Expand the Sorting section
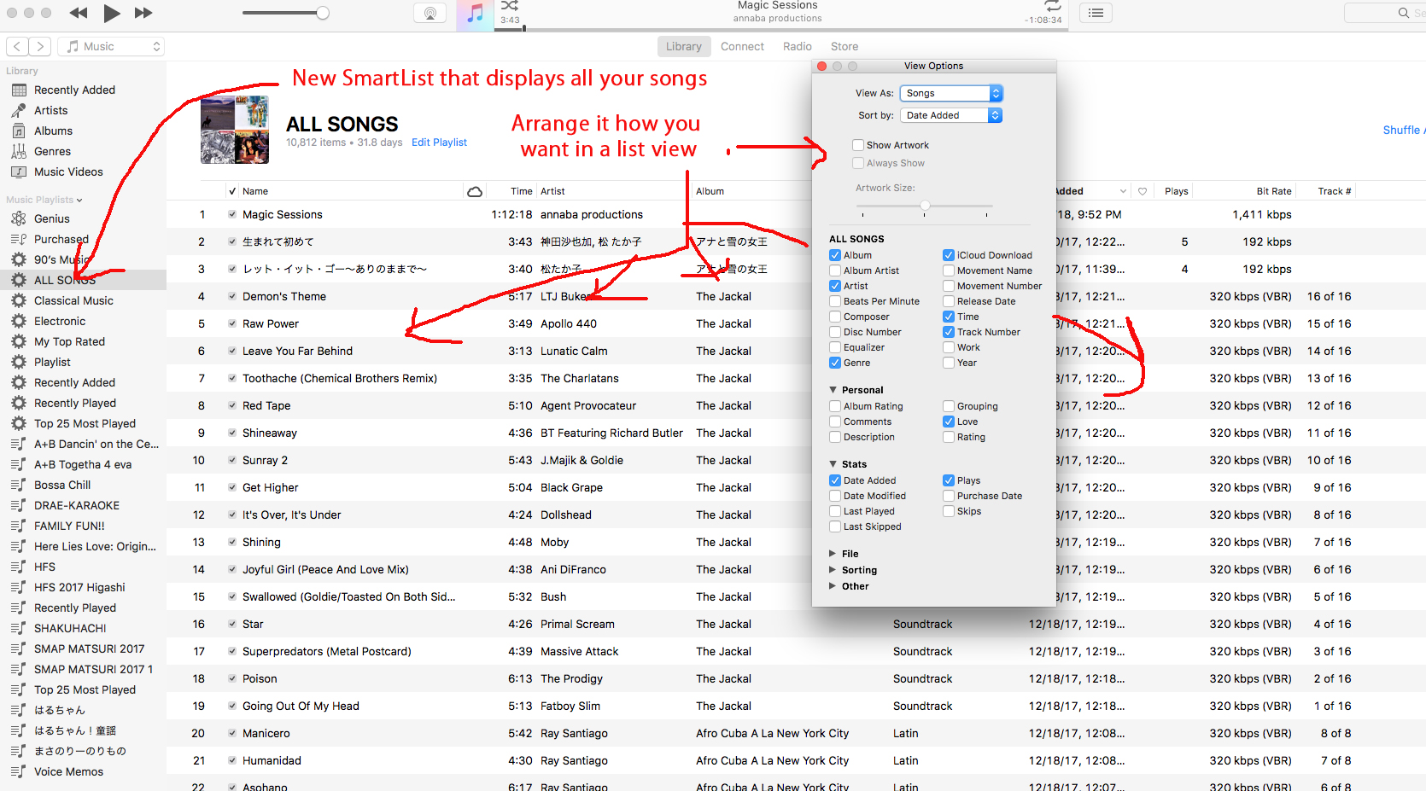 (x=833, y=570)
